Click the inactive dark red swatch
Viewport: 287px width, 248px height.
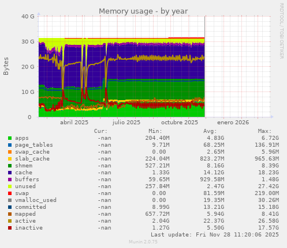tap(10, 228)
